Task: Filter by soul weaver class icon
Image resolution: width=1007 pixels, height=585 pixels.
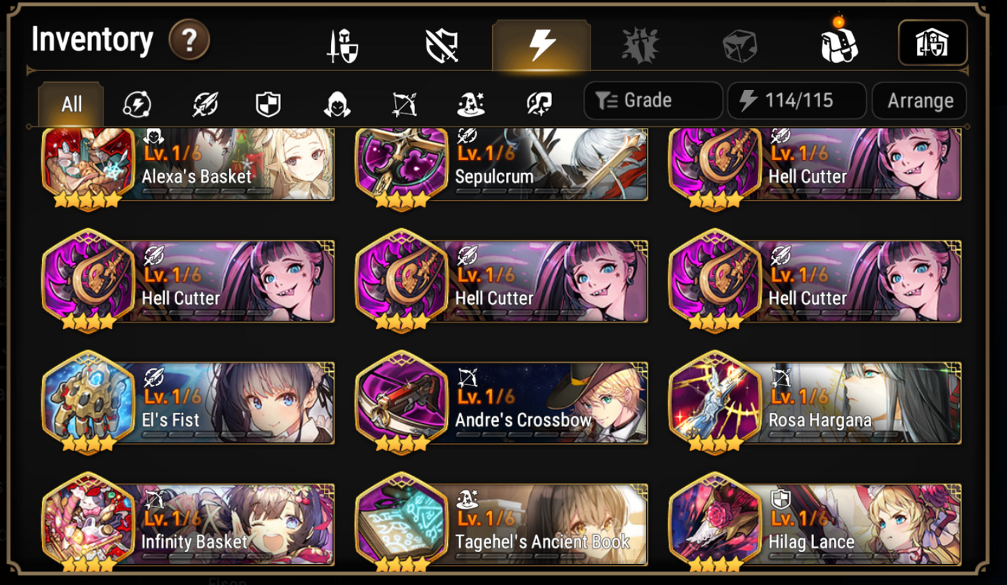Action: [x=539, y=105]
